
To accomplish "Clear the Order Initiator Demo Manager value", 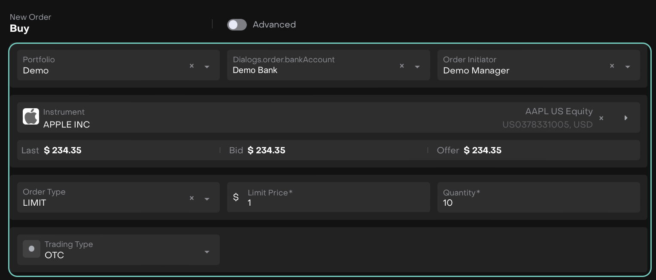I will [612, 66].
